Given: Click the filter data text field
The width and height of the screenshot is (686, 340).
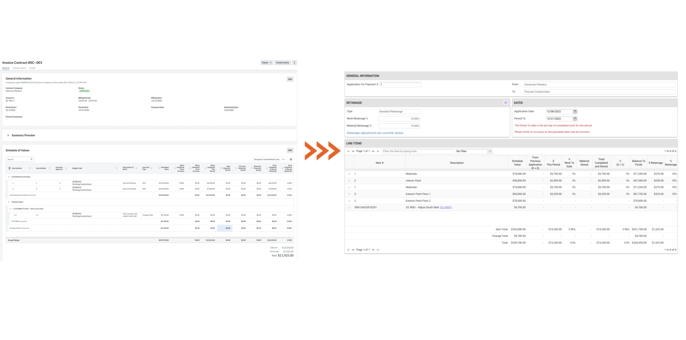Looking at the screenshot, I should tap(418, 151).
